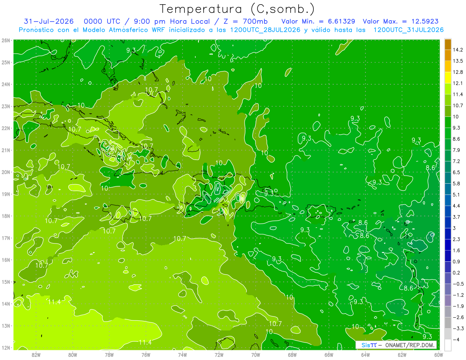Viewport: 466px width, 360px height.
Task: Click the "66W" longitude axis label
Action: (329, 355)
